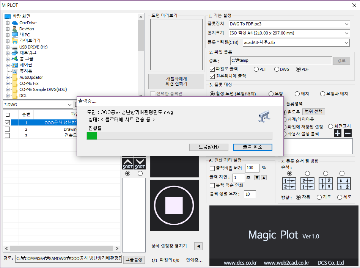Click the 출력 취소 cancel button
Screen dimensions: 360x268
tap(253, 147)
